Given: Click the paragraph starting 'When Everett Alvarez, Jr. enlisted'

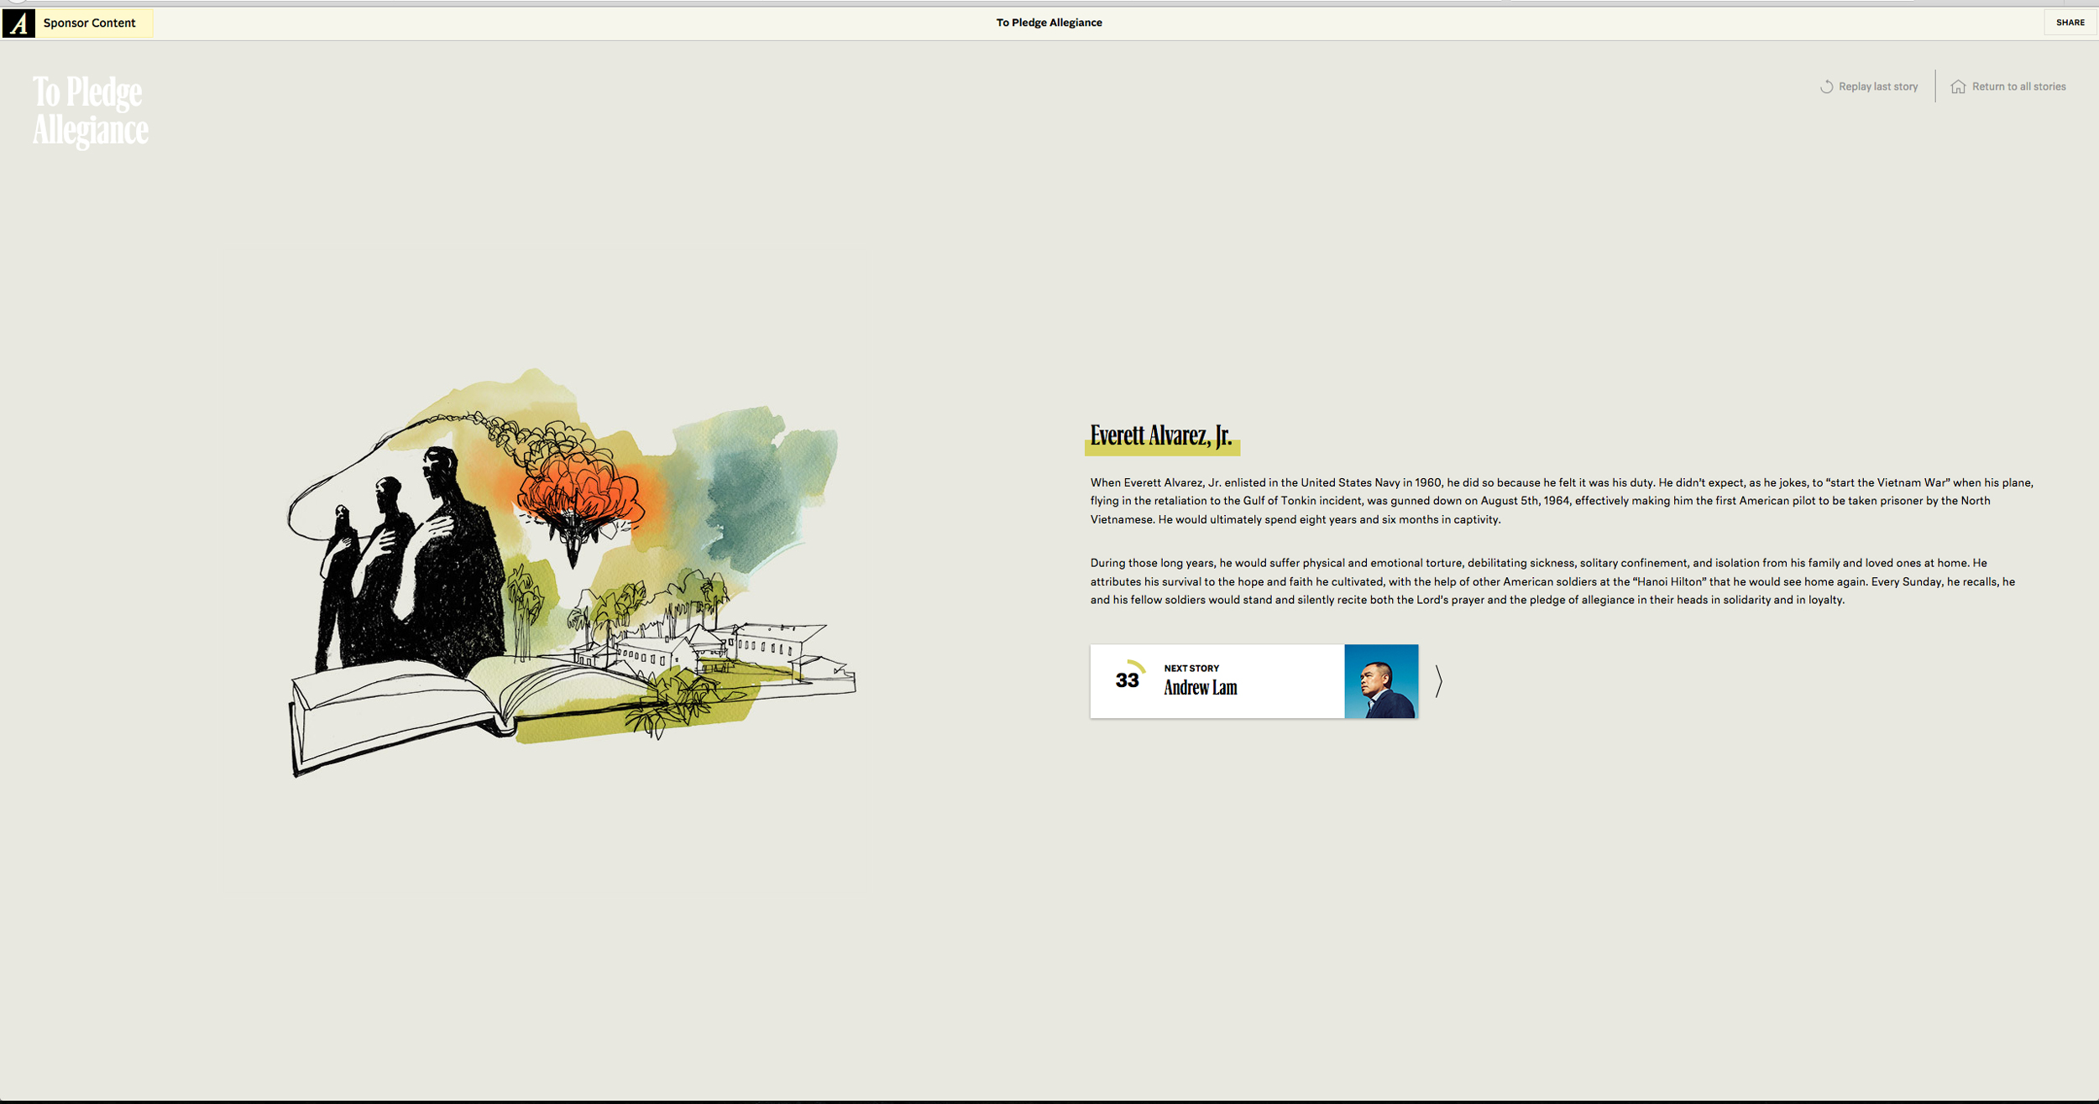Looking at the screenshot, I should pyautogui.click(x=1562, y=501).
